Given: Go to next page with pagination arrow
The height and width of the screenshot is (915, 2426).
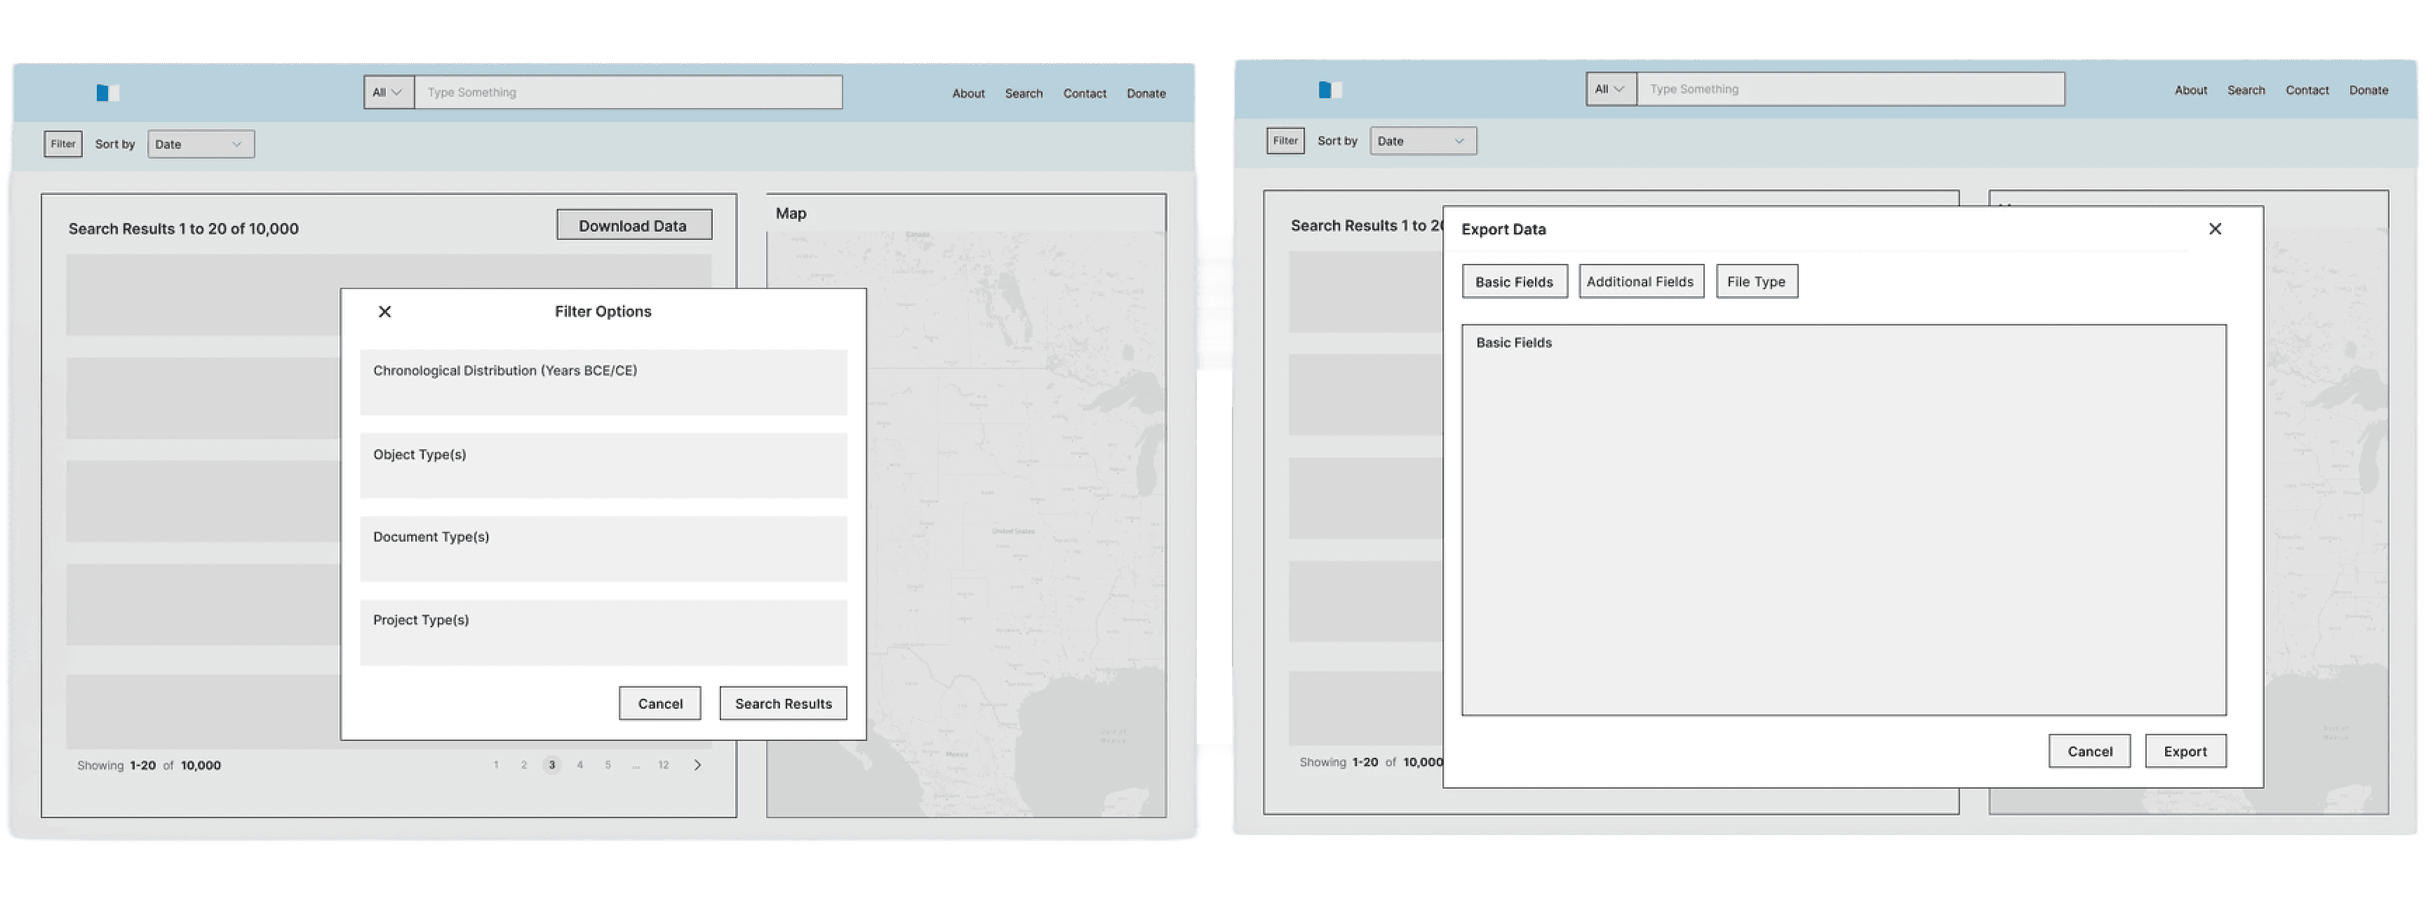Looking at the screenshot, I should click(697, 765).
